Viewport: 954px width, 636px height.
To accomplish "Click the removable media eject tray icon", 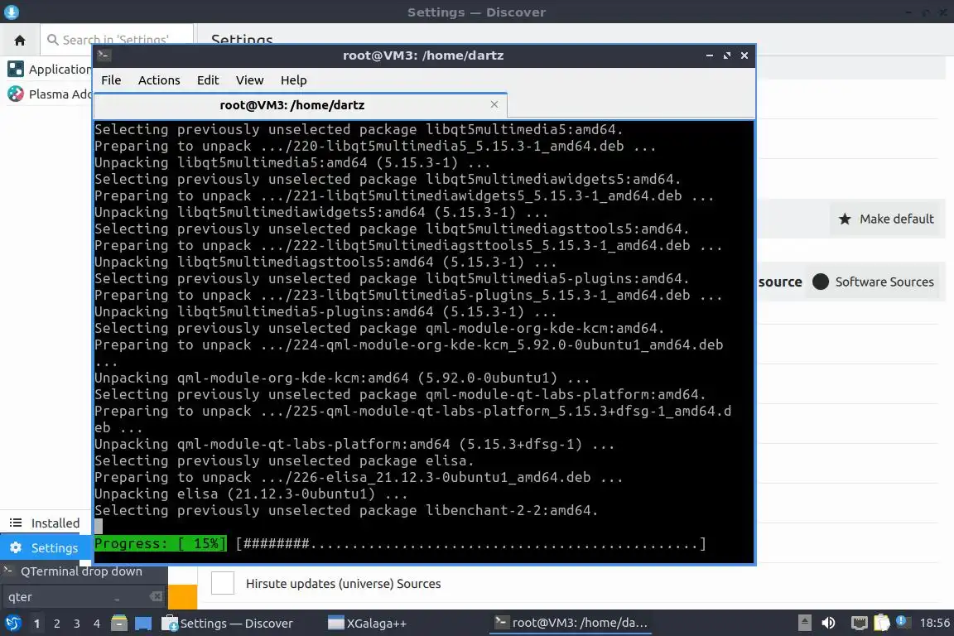I will pyautogui.click(x=804, y=623).
